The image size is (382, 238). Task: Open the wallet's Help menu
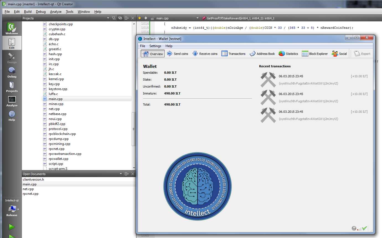coord(169,46)
